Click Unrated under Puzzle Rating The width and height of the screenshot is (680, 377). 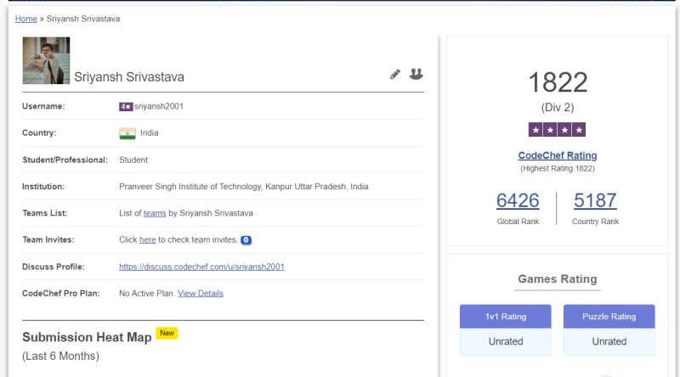[x=609, y=341]
